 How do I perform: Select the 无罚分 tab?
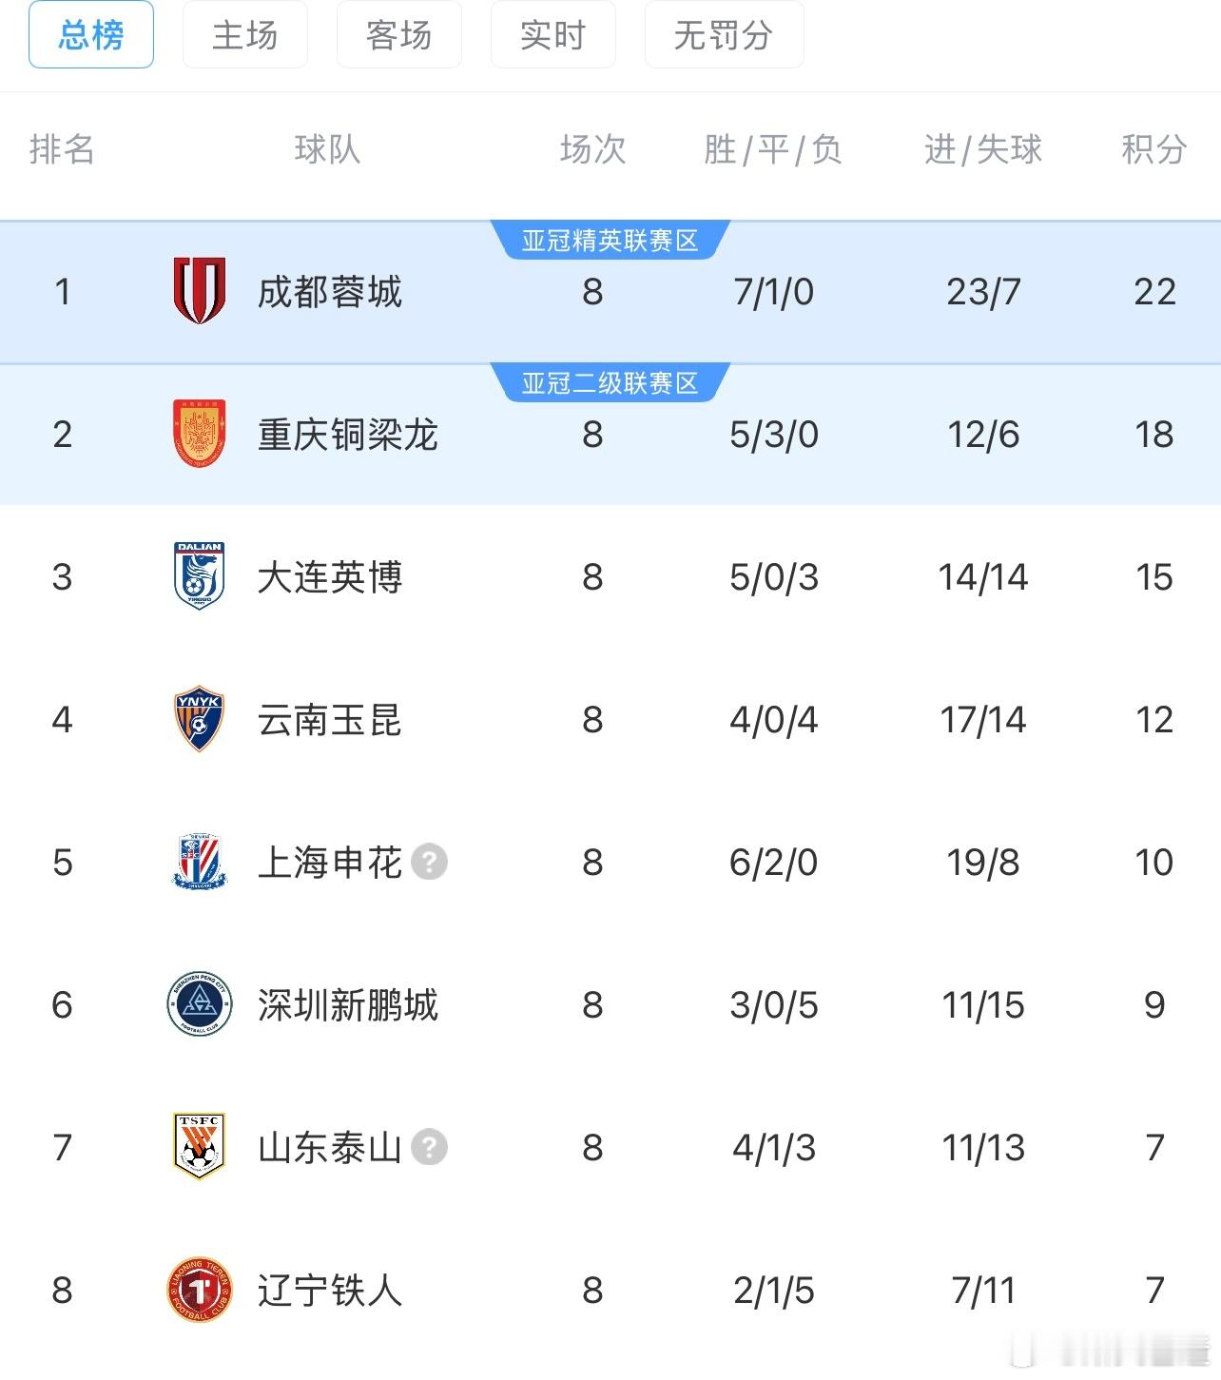724,35
